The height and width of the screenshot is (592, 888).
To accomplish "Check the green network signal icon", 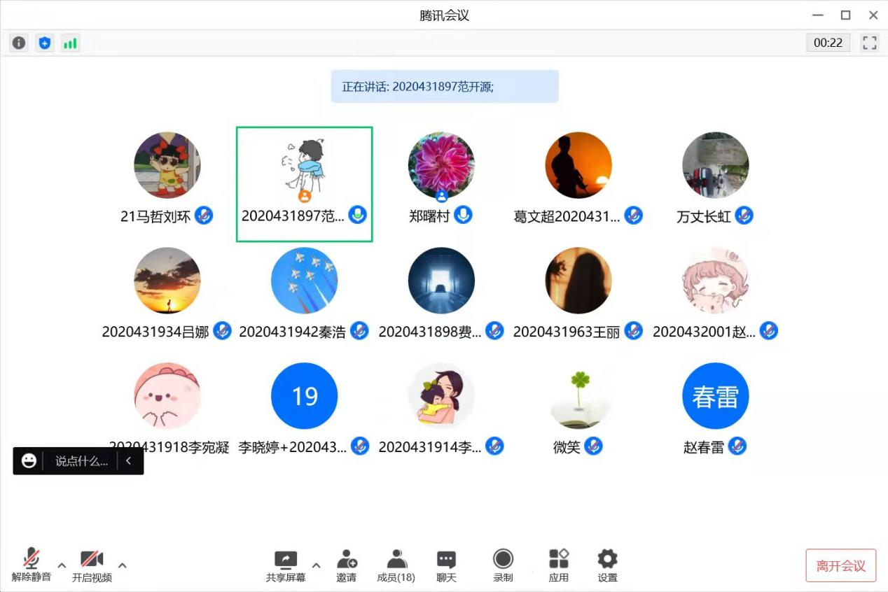I will click(x=70, y=43).
